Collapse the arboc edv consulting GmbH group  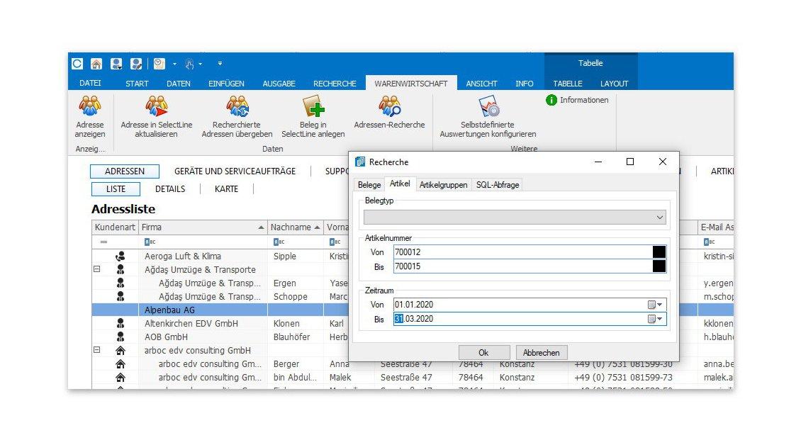pyautogui.click(x=96, y=350)
